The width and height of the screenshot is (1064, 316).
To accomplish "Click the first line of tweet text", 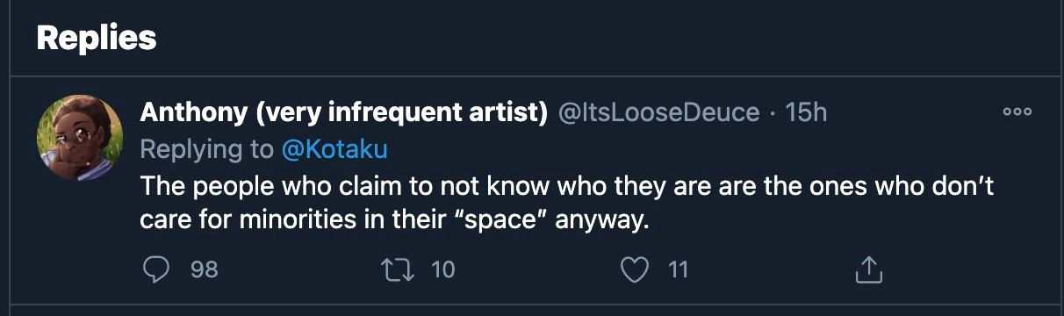I will [566, 189].
